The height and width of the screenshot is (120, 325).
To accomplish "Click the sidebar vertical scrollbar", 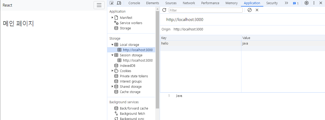I will click(x=158, y=60).
